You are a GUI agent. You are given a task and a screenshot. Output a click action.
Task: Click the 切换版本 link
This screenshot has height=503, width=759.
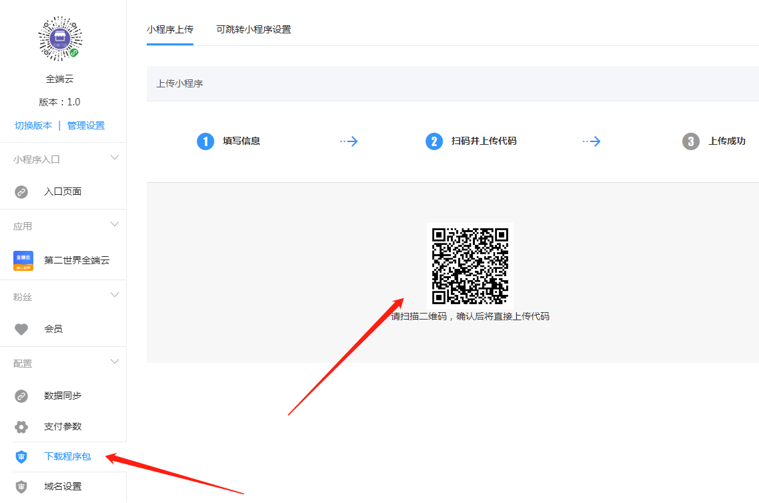click(x=33, y=125)
